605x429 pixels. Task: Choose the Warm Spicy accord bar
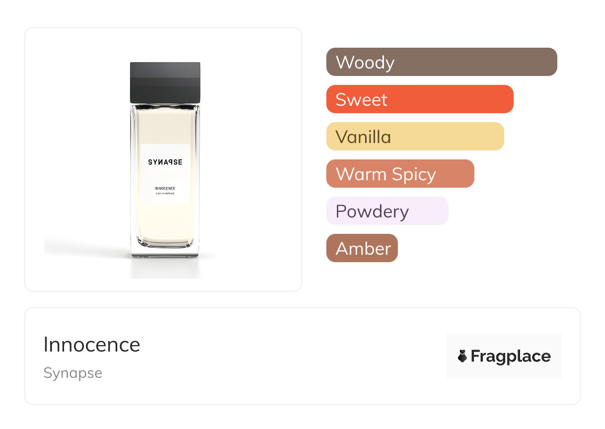400,174
